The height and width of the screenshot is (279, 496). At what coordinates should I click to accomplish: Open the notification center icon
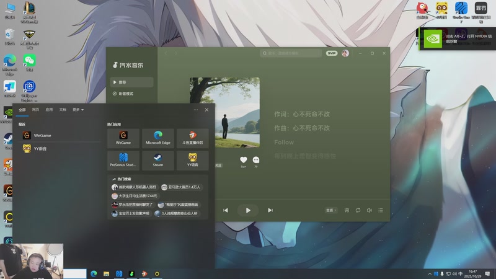[x=487, y=274]
